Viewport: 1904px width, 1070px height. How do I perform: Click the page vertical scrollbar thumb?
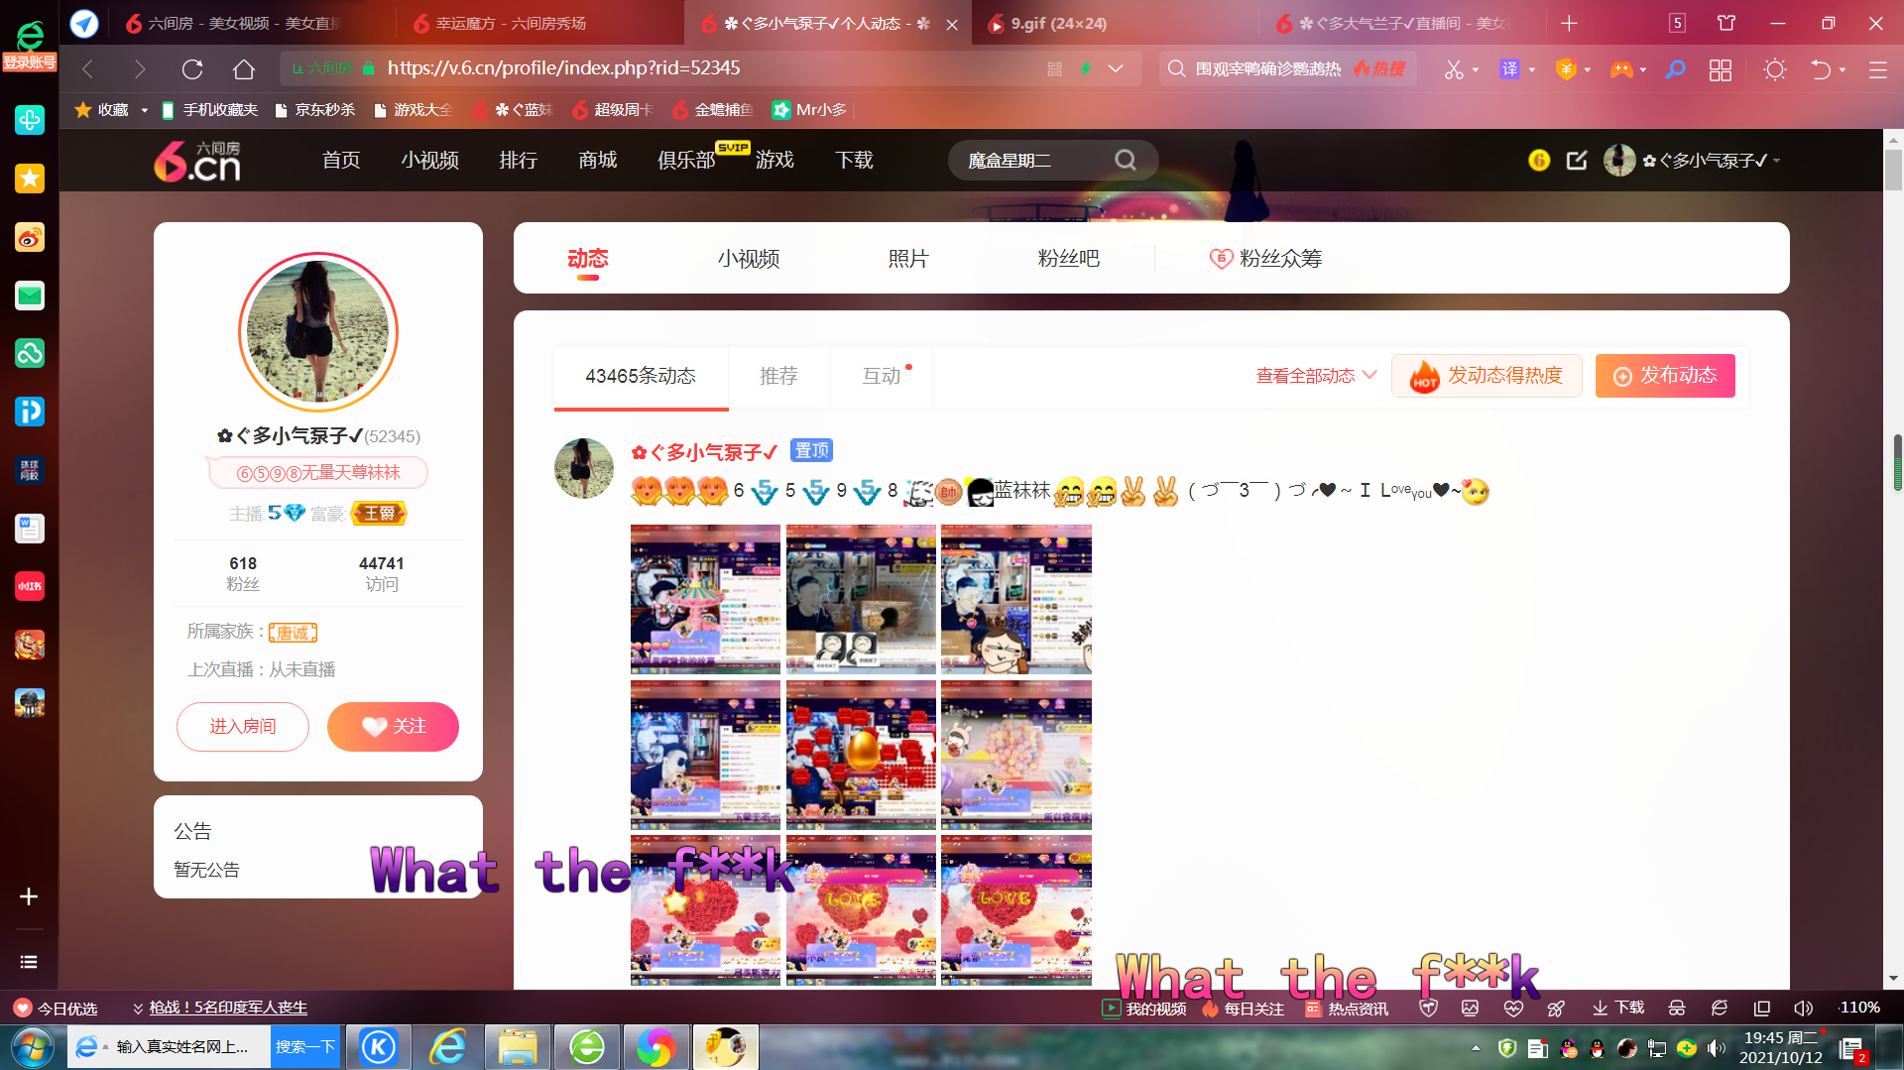(x=1893, y=169)
